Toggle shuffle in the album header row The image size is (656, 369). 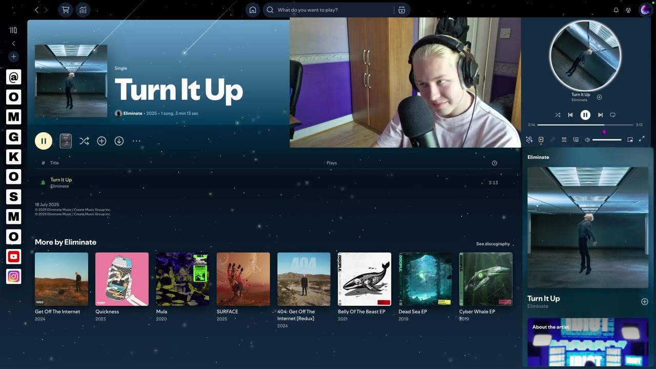coord(84,141)
